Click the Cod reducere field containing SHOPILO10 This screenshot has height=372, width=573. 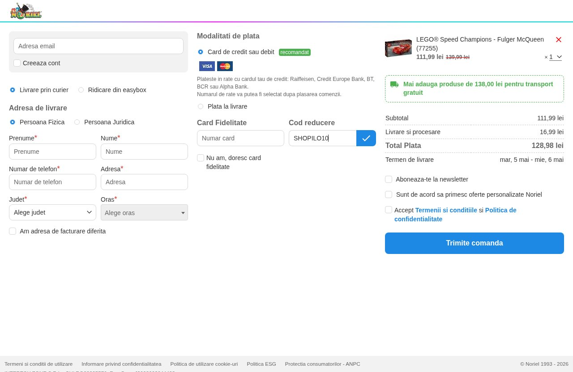[322, 138]
